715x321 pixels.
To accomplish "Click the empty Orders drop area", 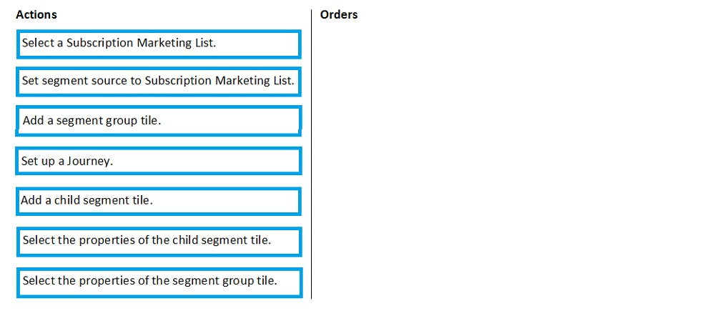I will pyautogui.click(x=511, y=159).
